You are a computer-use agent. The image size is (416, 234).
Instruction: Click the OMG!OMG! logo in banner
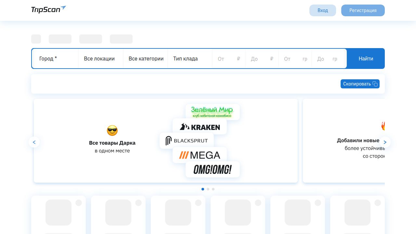(213, 169)
